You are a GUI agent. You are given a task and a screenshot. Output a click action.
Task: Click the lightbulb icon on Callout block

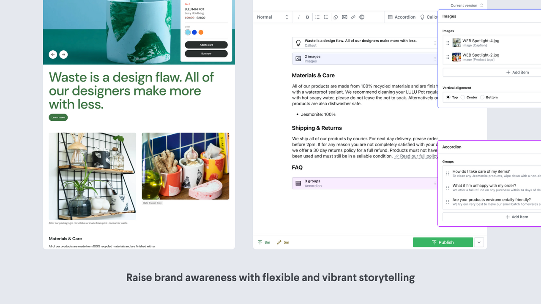tap(298, 43)
